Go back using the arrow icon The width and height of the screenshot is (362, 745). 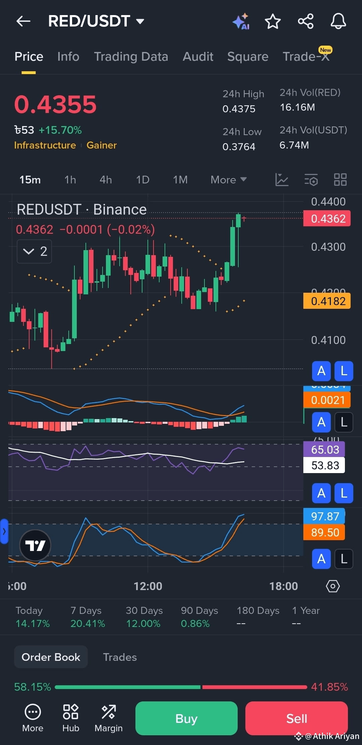click(23, 21)
